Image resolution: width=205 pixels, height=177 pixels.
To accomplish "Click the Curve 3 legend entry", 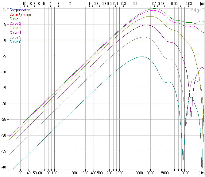I will coord(15,28).
